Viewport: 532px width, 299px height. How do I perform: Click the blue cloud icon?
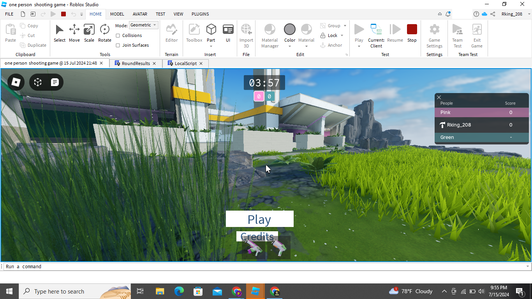[x=484, y=14]
